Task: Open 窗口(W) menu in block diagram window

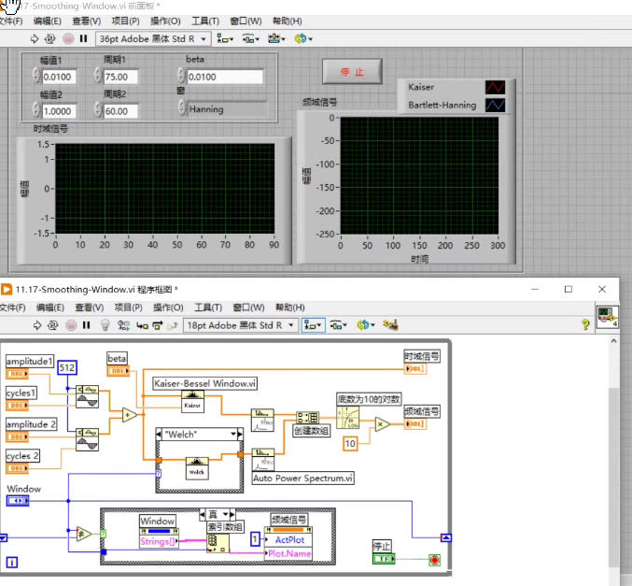Action: pyautogui.click(x=248, y=307)
